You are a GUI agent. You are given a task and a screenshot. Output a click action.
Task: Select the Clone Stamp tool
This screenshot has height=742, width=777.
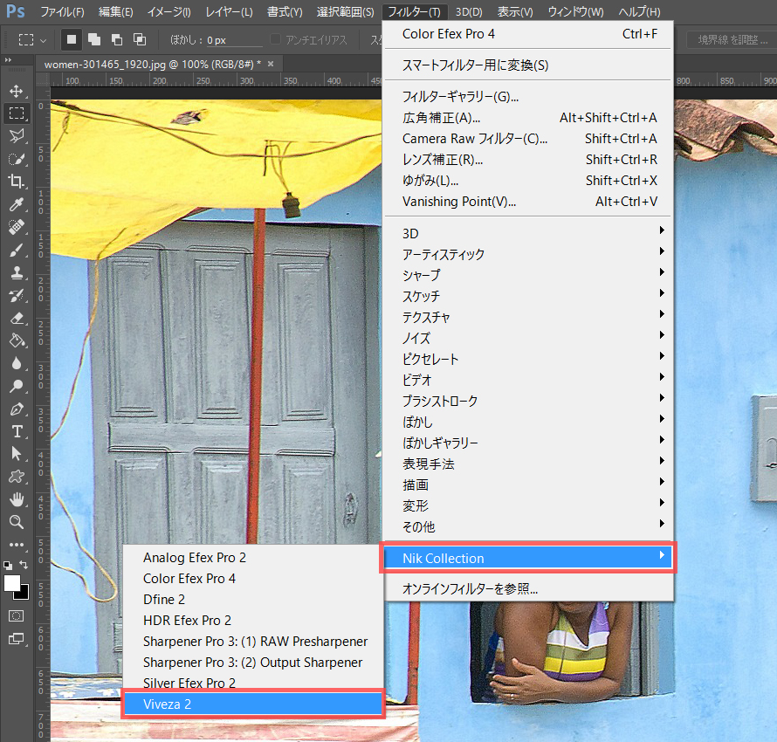(17, 273)
